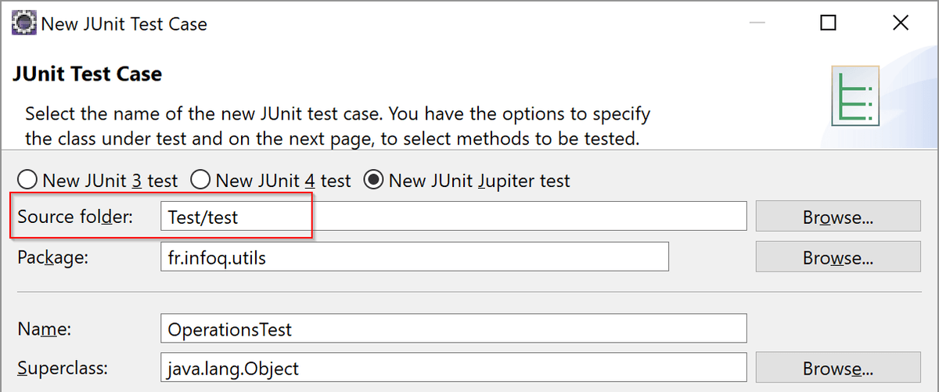Click the Superclass field with java.lang.Object

coord(453,368)
